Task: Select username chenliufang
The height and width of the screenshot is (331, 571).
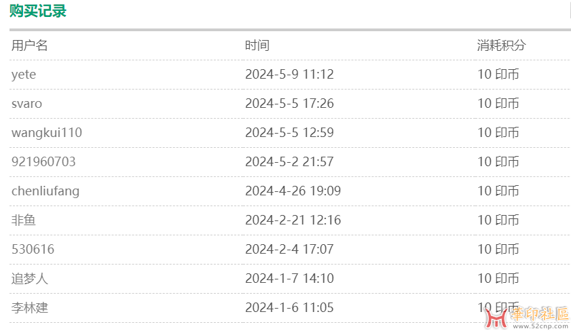Action: coord(45,191)
